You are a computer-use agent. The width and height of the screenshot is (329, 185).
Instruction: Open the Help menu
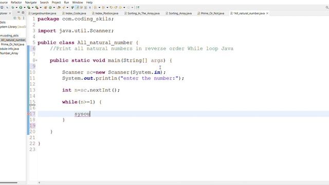pyautogui.click(x=89, y=2)
